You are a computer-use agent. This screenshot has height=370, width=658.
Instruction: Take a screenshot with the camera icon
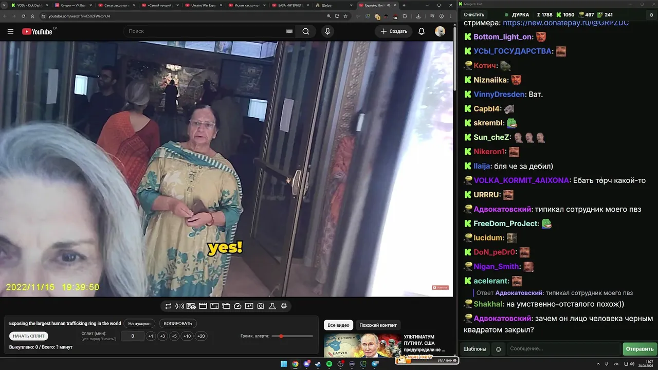[x=261, y=306]
